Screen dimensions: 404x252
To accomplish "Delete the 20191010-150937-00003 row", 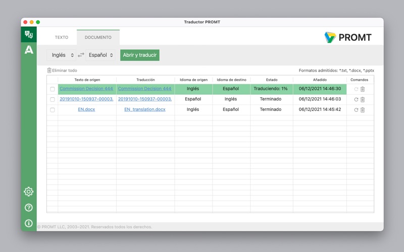I will pos(363,99).
